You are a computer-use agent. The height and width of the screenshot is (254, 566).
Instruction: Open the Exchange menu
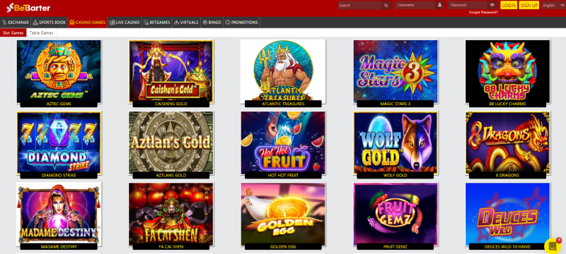tap(16, 23)
